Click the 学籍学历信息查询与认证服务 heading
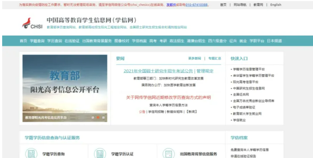 point(52,138)
